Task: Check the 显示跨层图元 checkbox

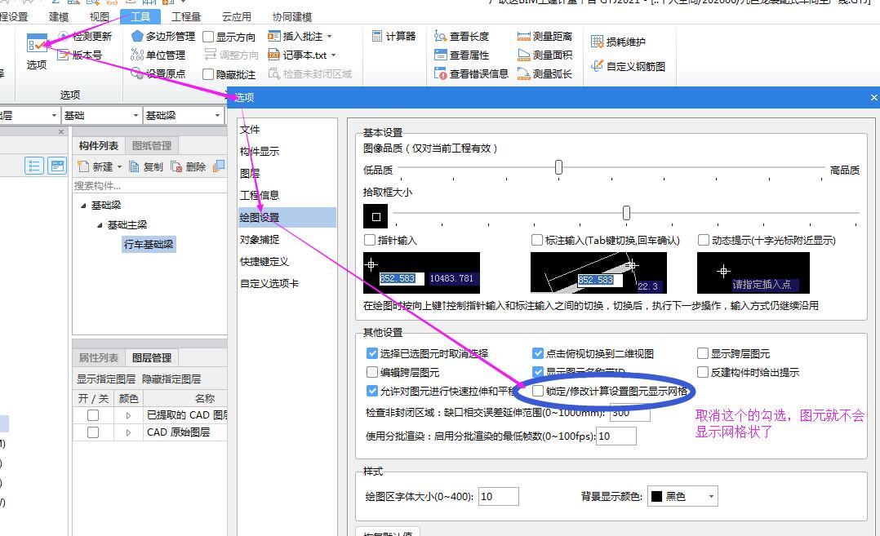Action: tap(703, 353)
